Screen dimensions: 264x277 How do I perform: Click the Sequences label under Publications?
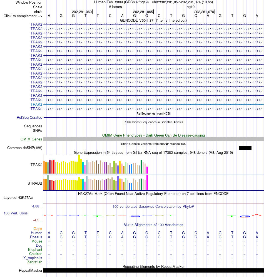click(x=33, y=126)
